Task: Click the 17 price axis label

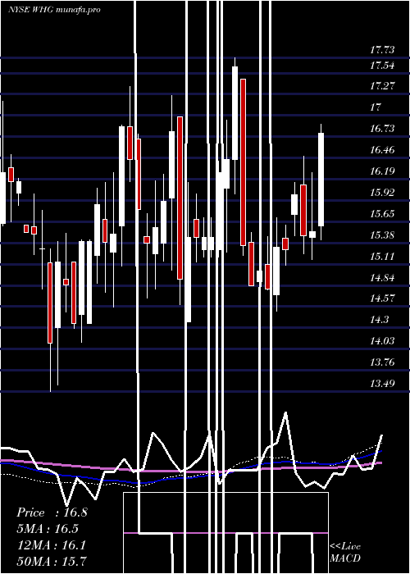Action: 376,107
